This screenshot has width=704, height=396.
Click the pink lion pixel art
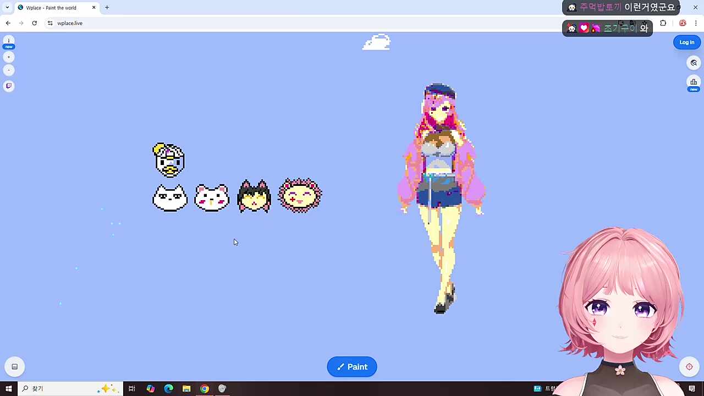(x=300, y=195)
